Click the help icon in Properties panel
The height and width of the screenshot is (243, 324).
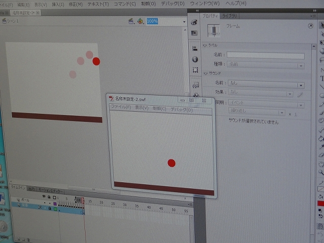310,26
